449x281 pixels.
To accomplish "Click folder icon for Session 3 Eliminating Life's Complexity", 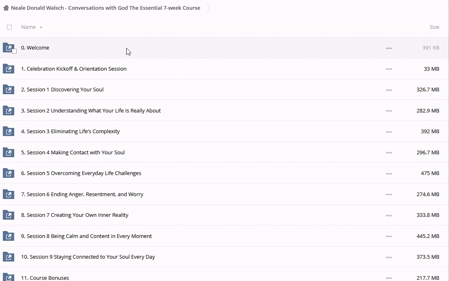I will 9,132.
